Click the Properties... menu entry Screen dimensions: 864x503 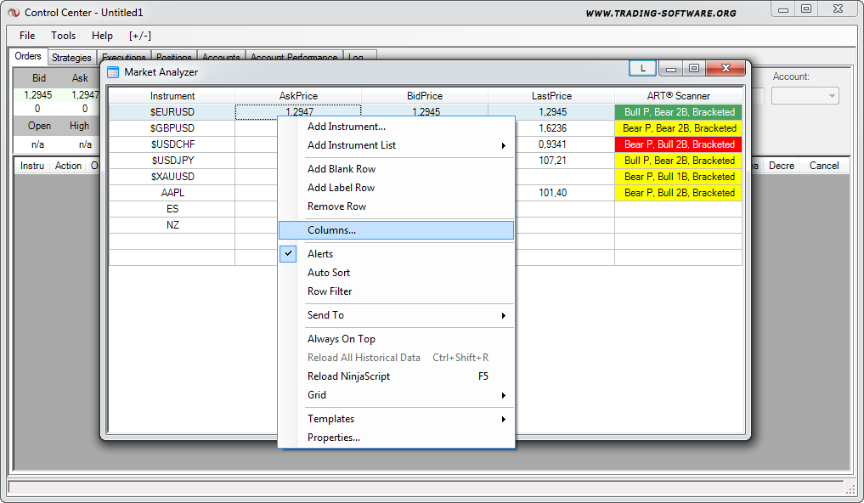point(333,438)
